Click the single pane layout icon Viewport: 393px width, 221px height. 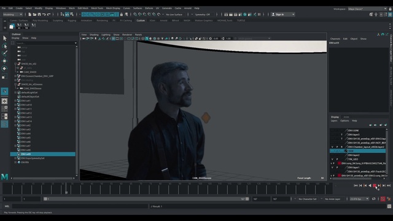pos(4,101)
